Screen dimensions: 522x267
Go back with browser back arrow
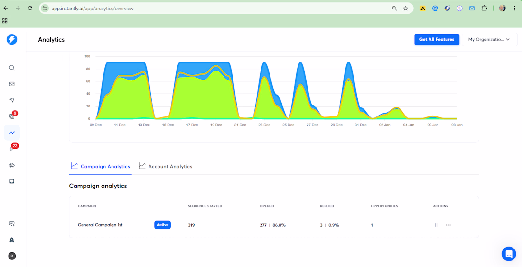pyautogui.click(x=6, y=9)
